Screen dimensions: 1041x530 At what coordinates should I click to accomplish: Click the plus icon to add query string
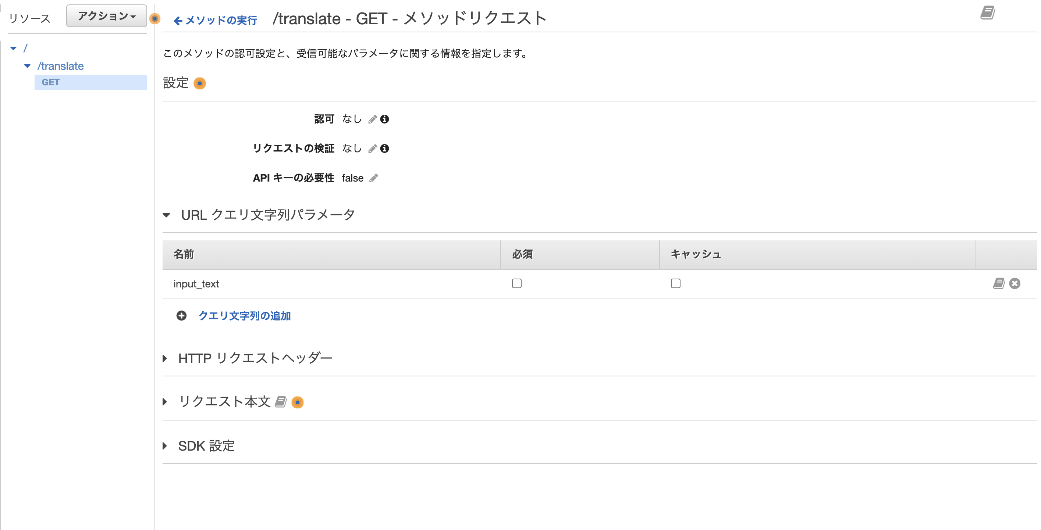[x=181, y=316]
